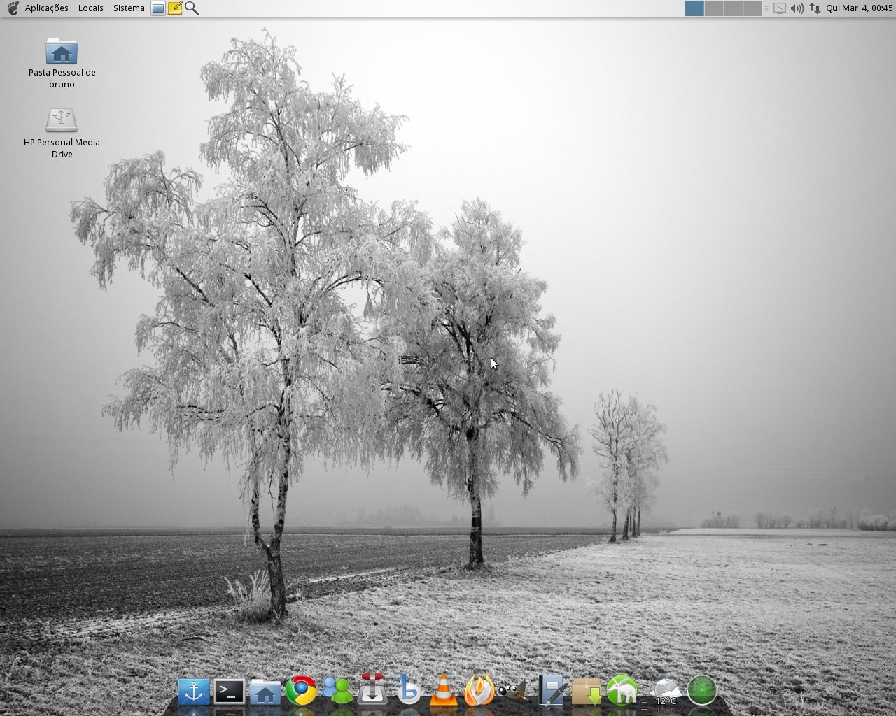Open Pasta Pessoal de bruno desktop folder

click(x=62, y=64)
